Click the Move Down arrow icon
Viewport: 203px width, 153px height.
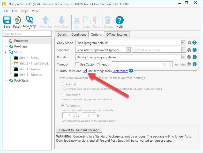62,20
